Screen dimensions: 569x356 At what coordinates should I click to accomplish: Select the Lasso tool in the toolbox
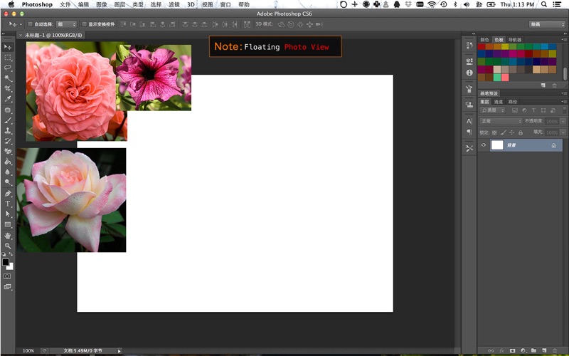(8, 67)
